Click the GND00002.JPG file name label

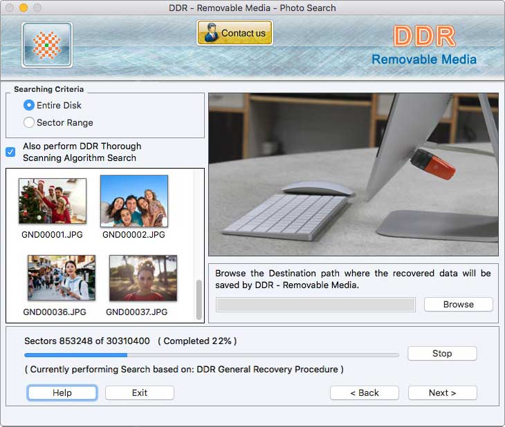click(134, 235)
